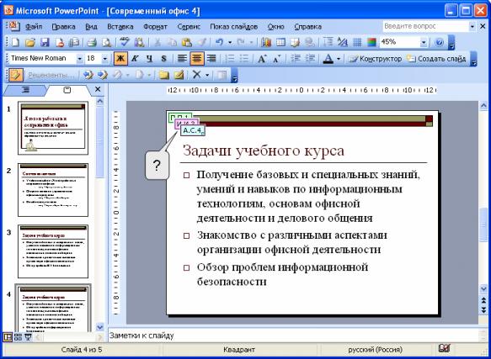
Task: Toggle Underline (Ч) formatting
Action: [149, 59]
